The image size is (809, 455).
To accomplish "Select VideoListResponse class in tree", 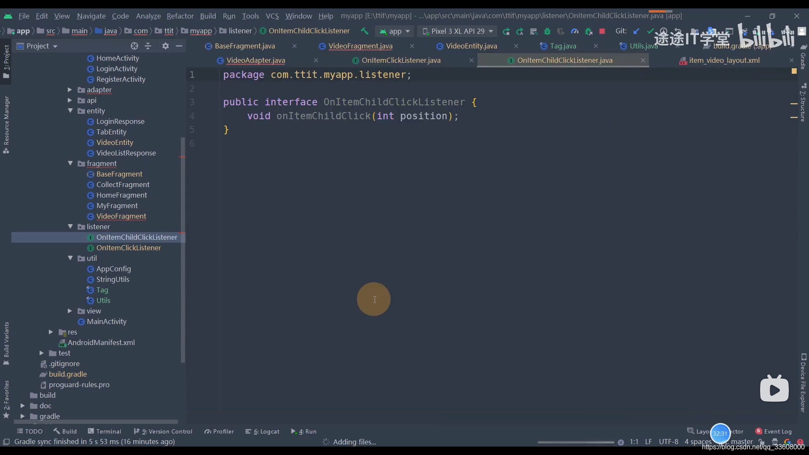I will 126,153.
